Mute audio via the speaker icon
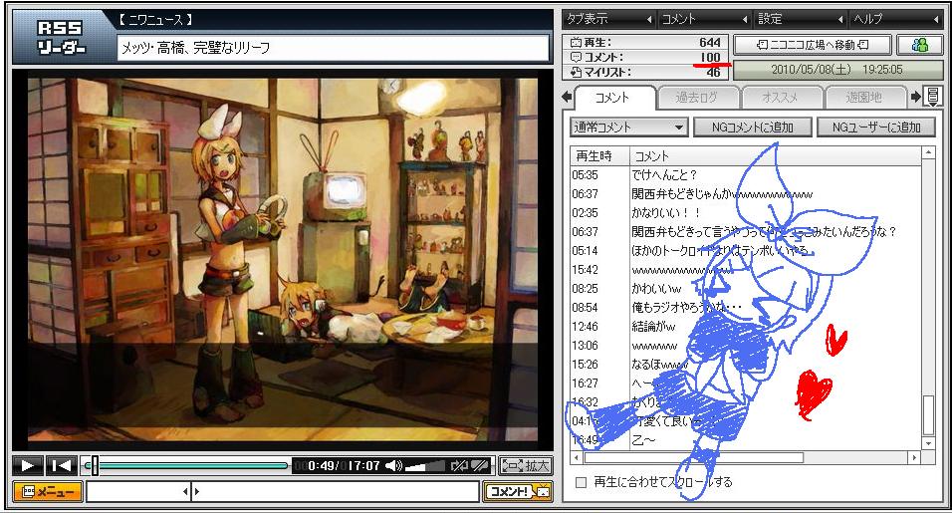952x513 pixels. [393, 465]
